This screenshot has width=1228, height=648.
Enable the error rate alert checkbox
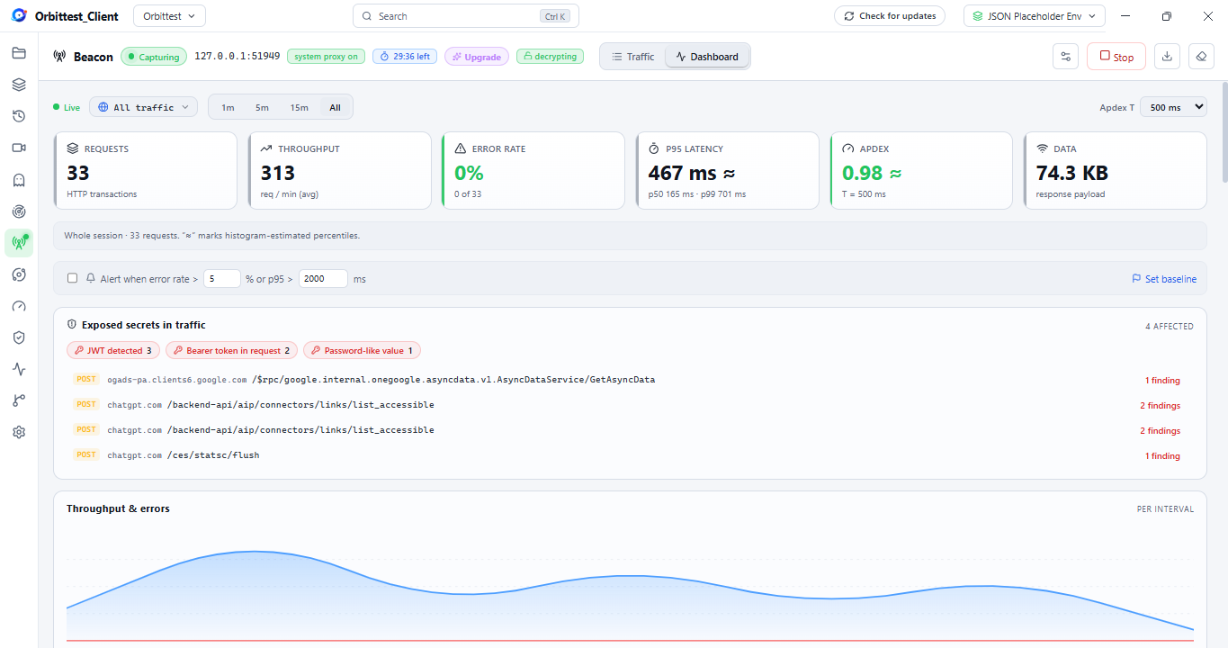pos(73,279)
